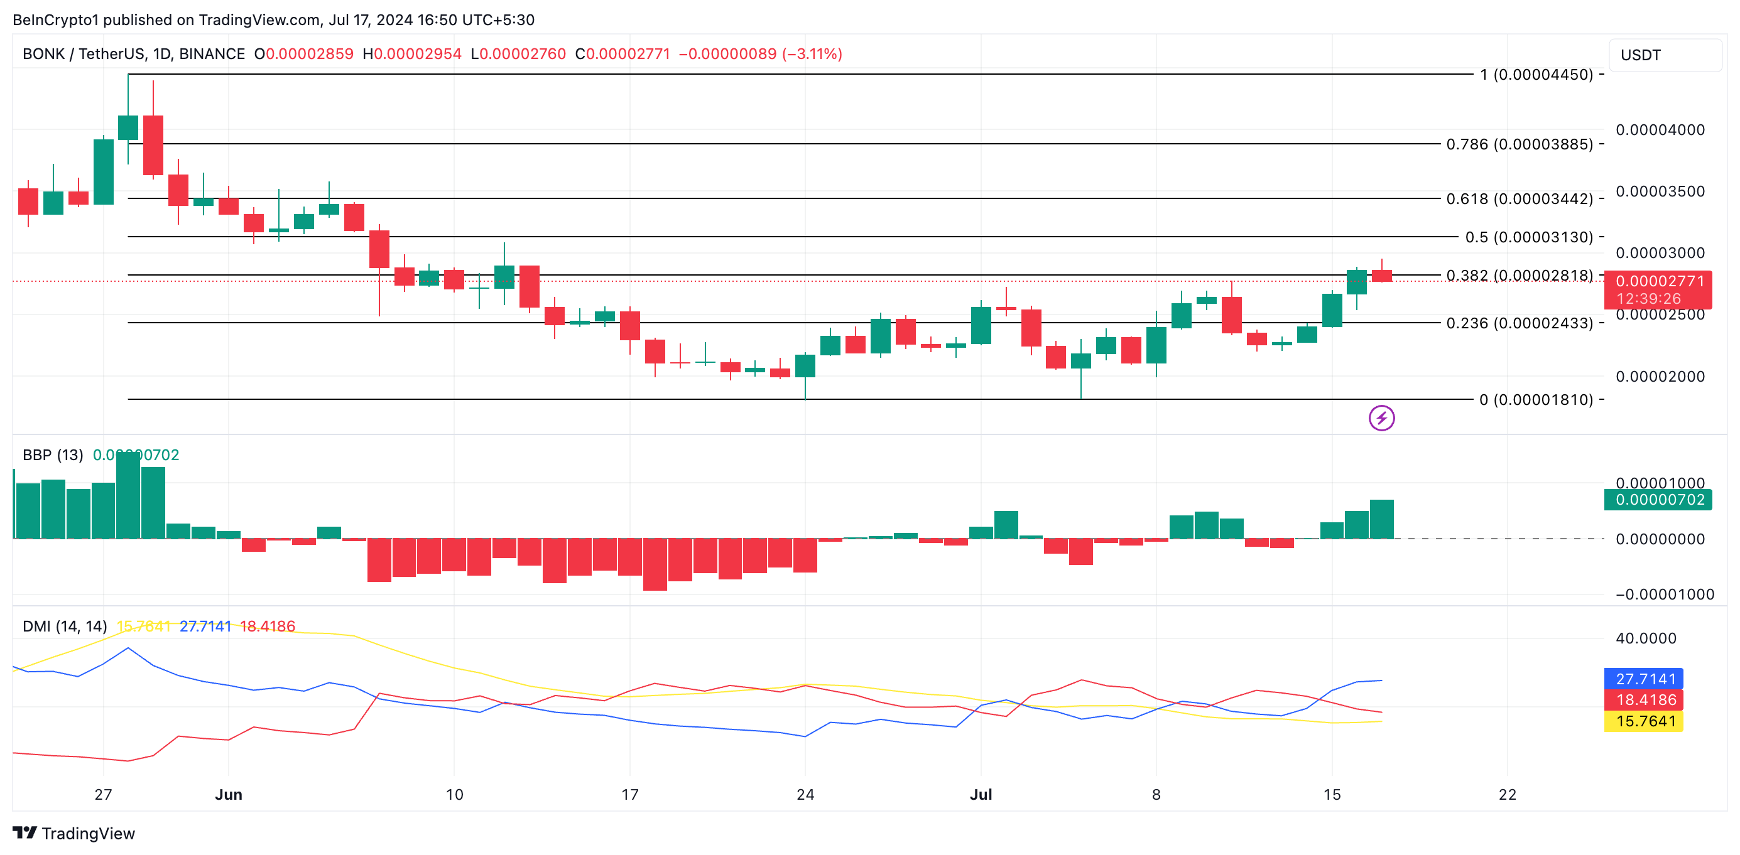Screen dimensions: 1740x855
Task: Click the red DMI tag 18.4186
Action: (1645, 700)
